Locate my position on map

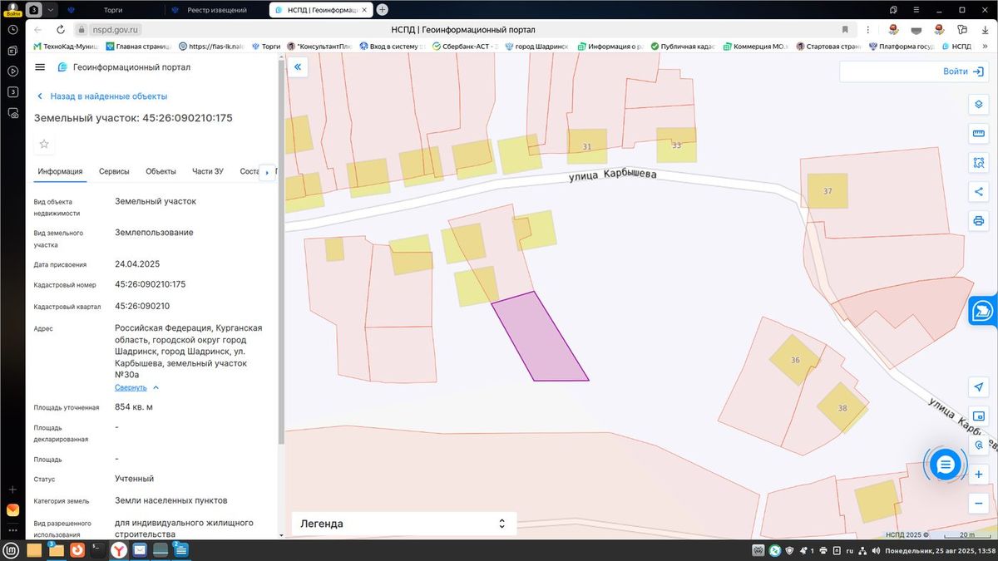(978, 387)
